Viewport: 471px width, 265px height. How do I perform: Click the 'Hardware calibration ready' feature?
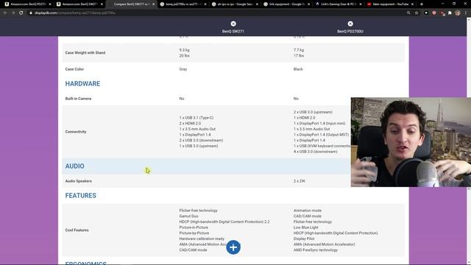[x=202, y=239]
